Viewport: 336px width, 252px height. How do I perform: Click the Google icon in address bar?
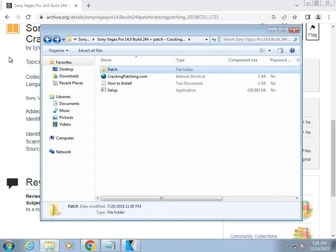tap(273, 17)
